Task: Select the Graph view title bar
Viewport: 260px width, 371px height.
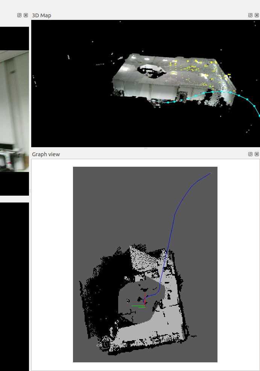Action: pyautogui.click(x=113, y=154)
